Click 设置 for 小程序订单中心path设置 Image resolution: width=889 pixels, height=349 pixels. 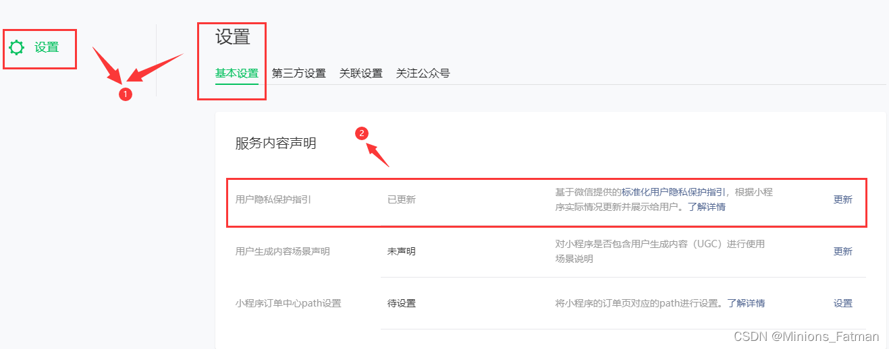pos(842,303)
